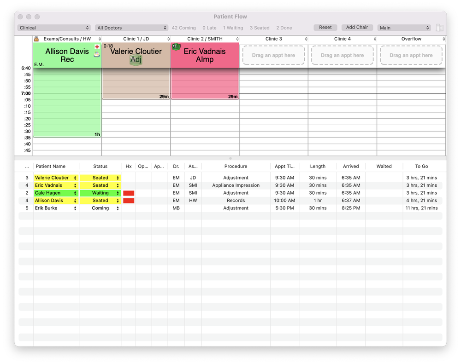Viewport: 461px width, 364px height.
Task: Click the Clinic 4 'Drag an appt here' placeholder
Action: [342, 55]
